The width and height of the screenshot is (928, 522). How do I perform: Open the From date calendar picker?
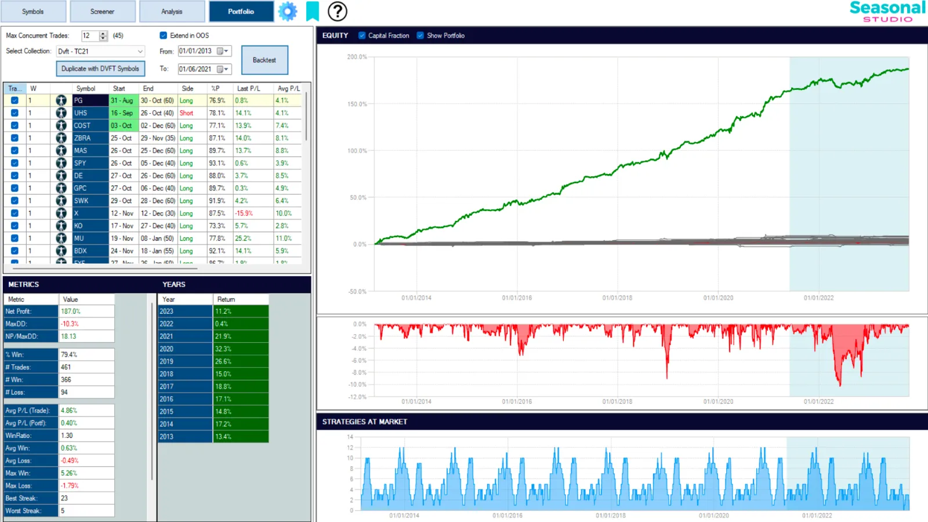tap(222, 51)
